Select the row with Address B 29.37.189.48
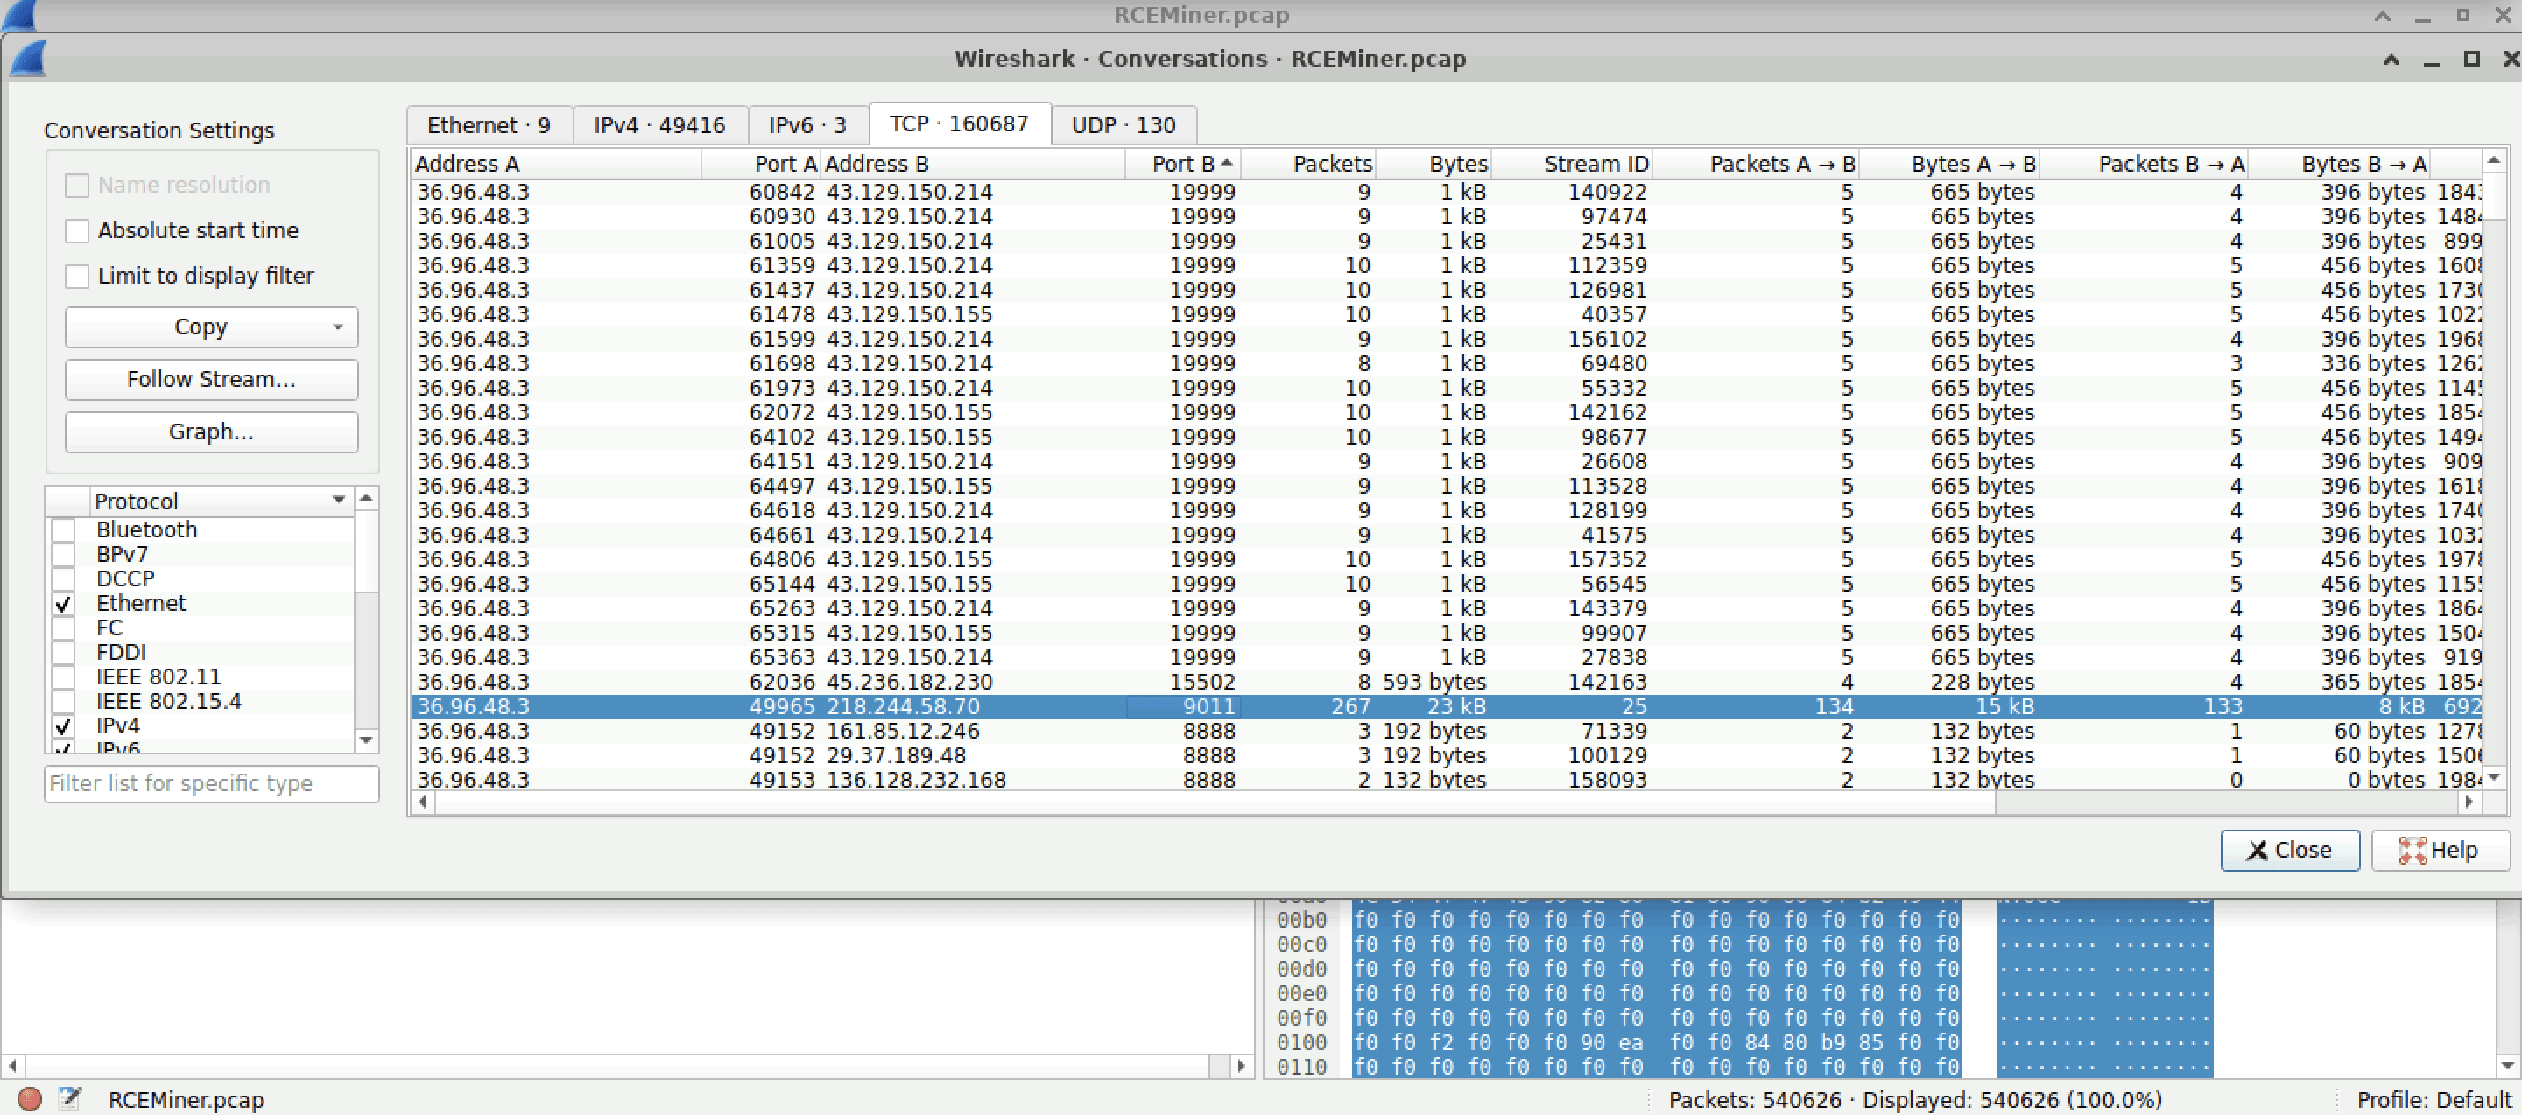2522x1115 pixels. coord(1446,755)
